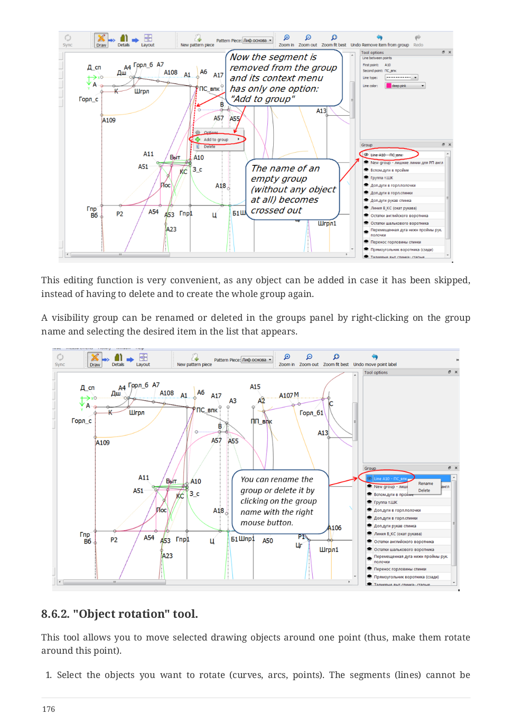512x724 pixels.
Task: Click New pattern piece in the lower screenshot
Action: [x=194, y=360]
